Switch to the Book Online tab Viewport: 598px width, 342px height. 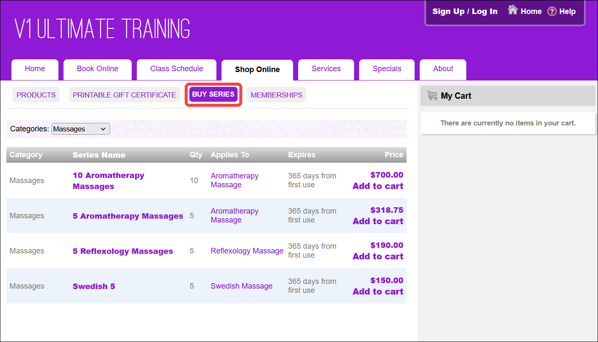click(x=97, y=69)
